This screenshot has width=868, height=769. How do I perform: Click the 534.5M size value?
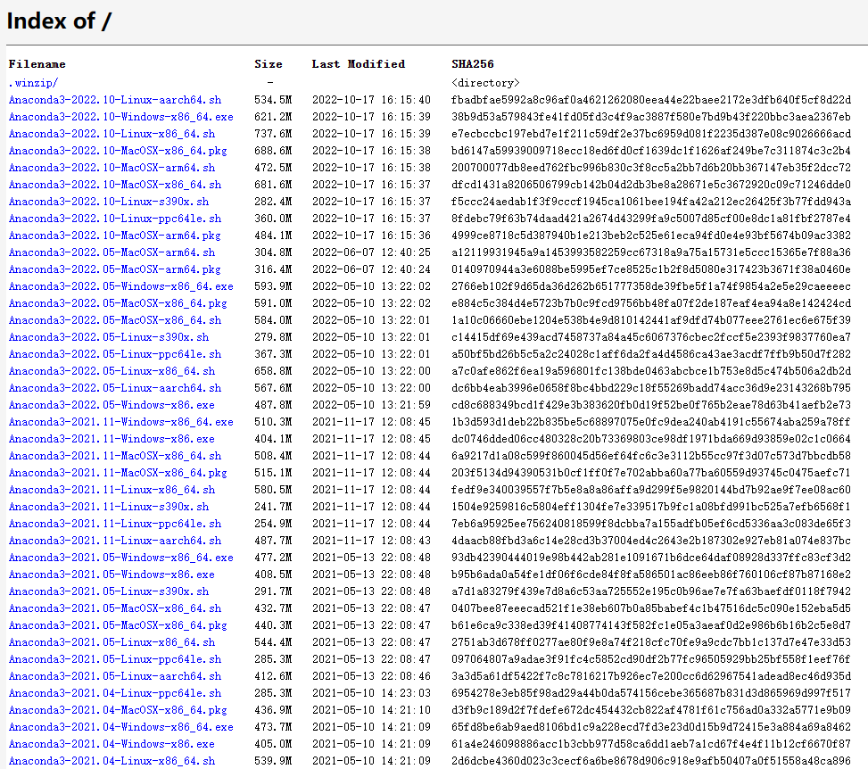coord(273,100)
